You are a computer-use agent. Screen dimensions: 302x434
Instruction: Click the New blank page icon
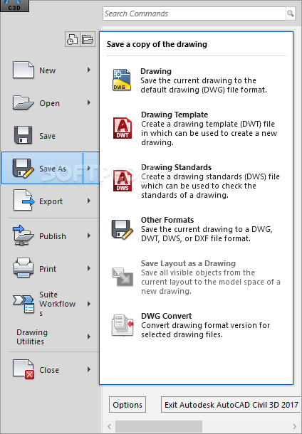click(x=24, y=70)
